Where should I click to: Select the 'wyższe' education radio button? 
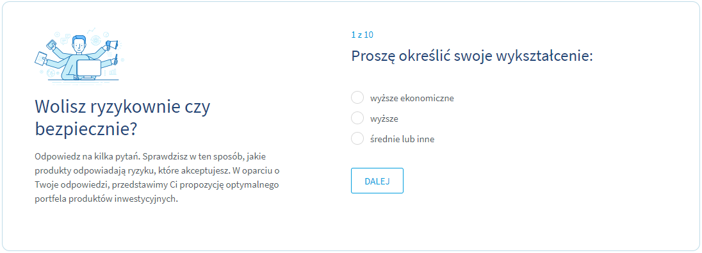pyautogui.click(x=357, y=118)
